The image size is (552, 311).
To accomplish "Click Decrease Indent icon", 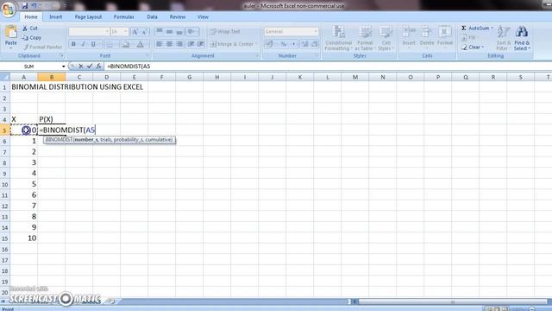I will (191, 44).
